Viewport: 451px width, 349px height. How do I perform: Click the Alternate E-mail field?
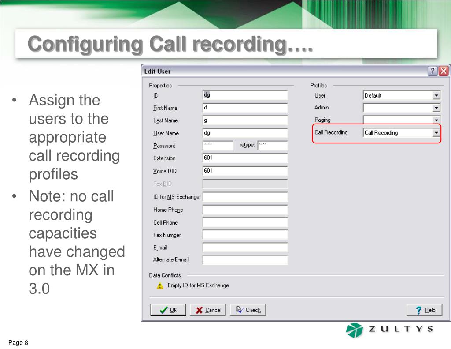[245, 260]
